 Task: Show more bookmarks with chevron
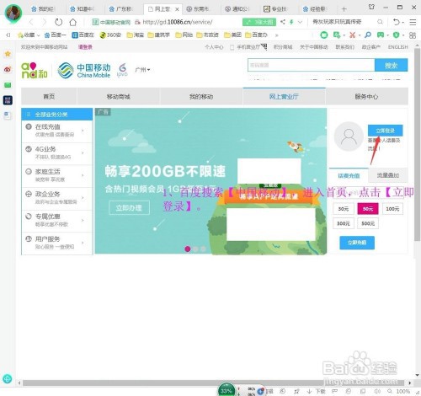[x=276, y=35]
